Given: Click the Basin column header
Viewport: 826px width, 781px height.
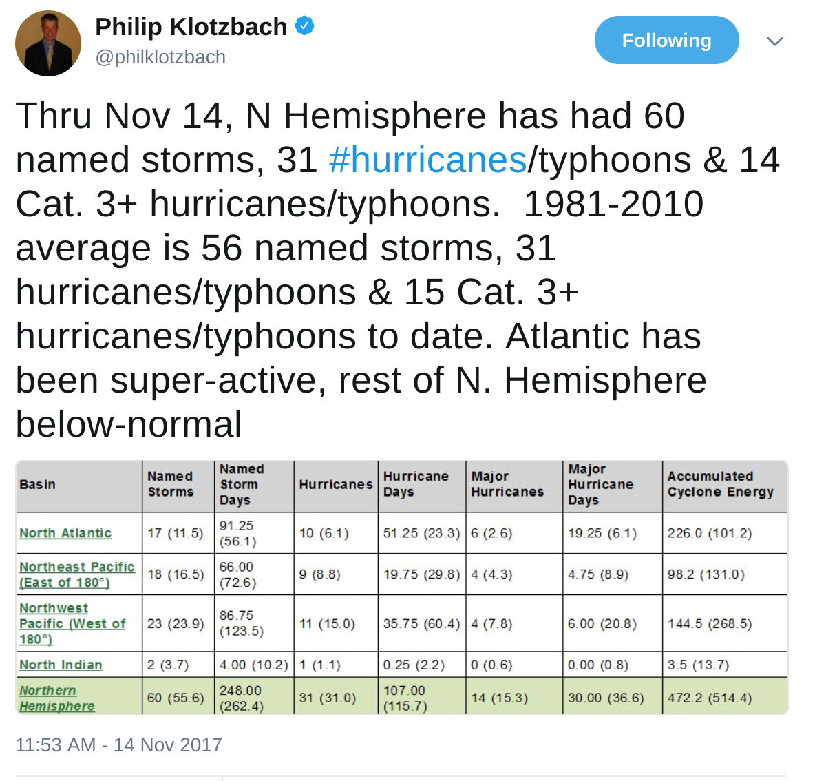Looking at the screenshot, I should [x=37, y=484].
